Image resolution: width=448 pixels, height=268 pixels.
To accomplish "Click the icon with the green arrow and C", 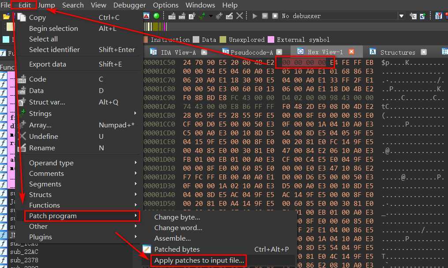I will pos(423,16).
